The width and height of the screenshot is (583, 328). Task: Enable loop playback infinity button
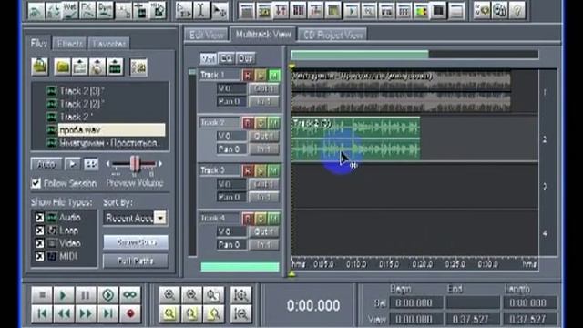tap(130, 295)
